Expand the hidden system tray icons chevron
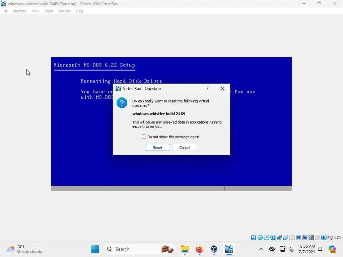Viewport: 343px width, 257px height. point(261,249)
